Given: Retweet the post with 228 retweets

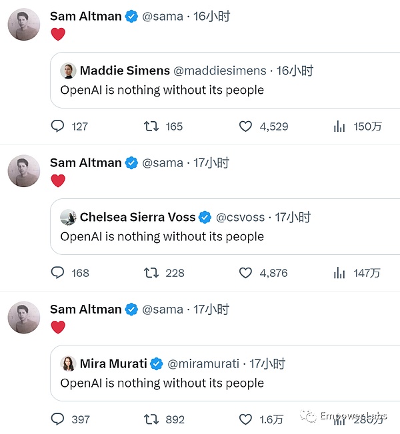Looking at the screenshot, I should click(x=151, y=273).
